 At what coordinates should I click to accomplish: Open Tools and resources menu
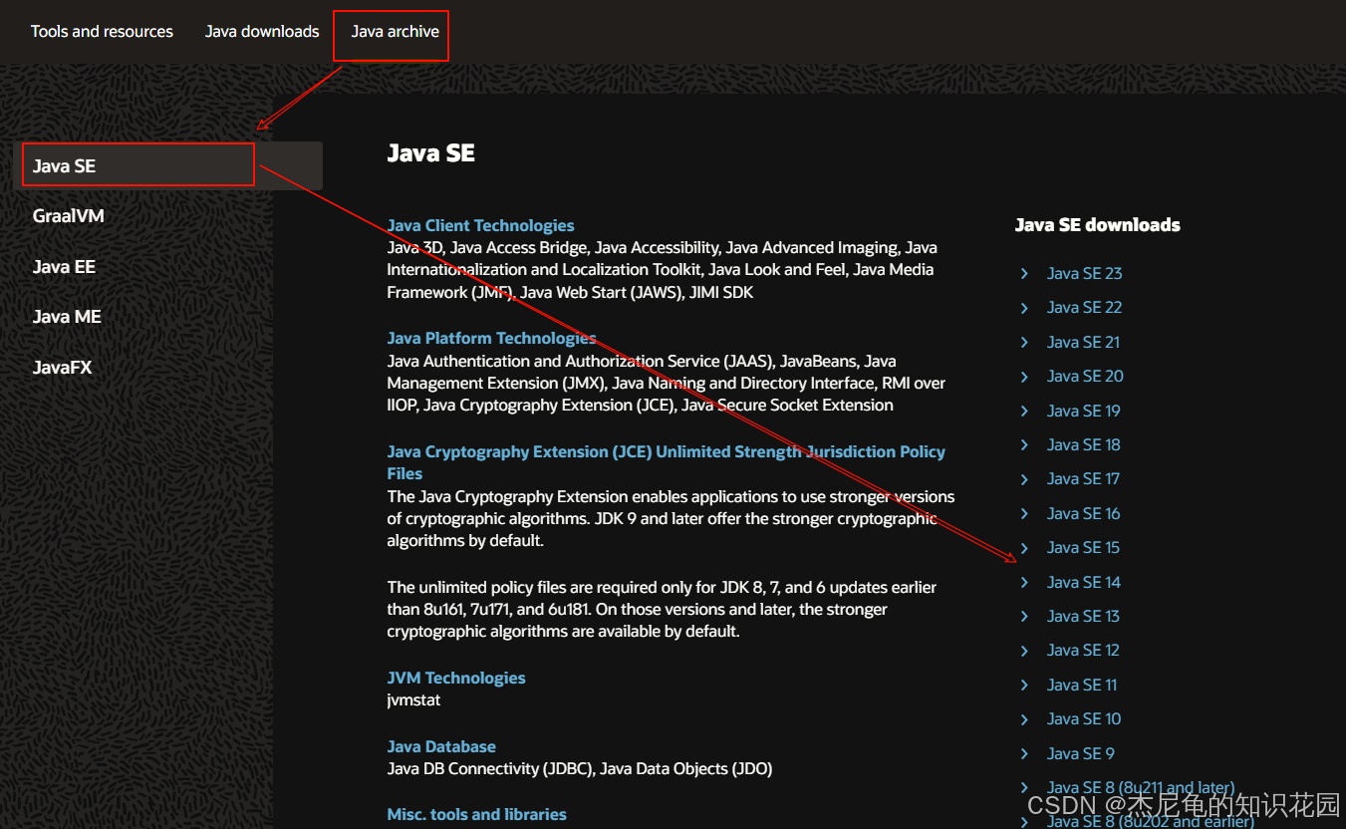coord(101,31)
